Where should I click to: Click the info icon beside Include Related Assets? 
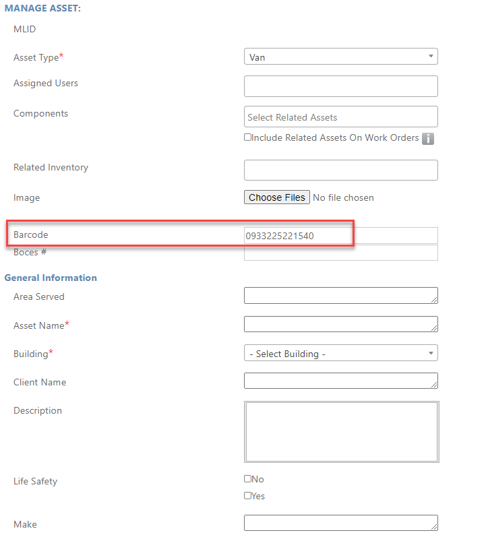click(x=427, y=139)
